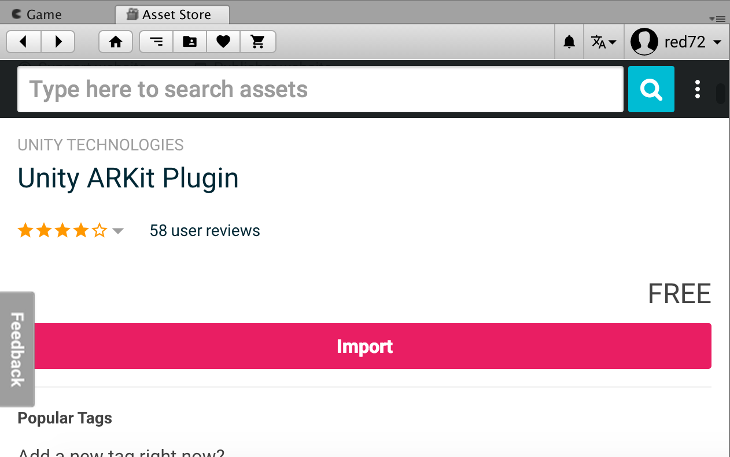Click the cyan search button
Viewport: 730px width, 457px height.
coord(651,89)
